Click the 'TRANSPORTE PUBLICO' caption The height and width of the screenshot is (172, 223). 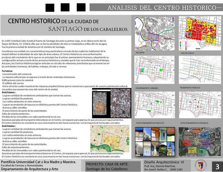[x=190, y=88]
